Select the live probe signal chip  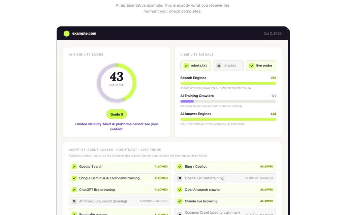[261, 66]
